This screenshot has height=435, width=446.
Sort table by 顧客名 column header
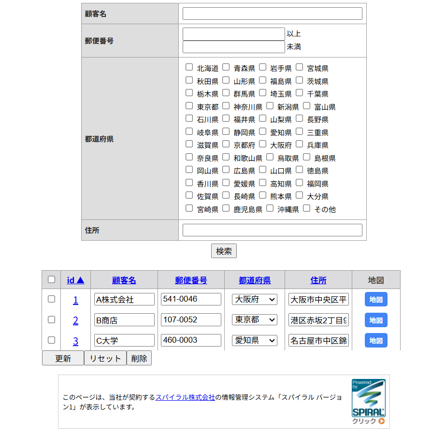pyautogui.click(x=124, y=280)
